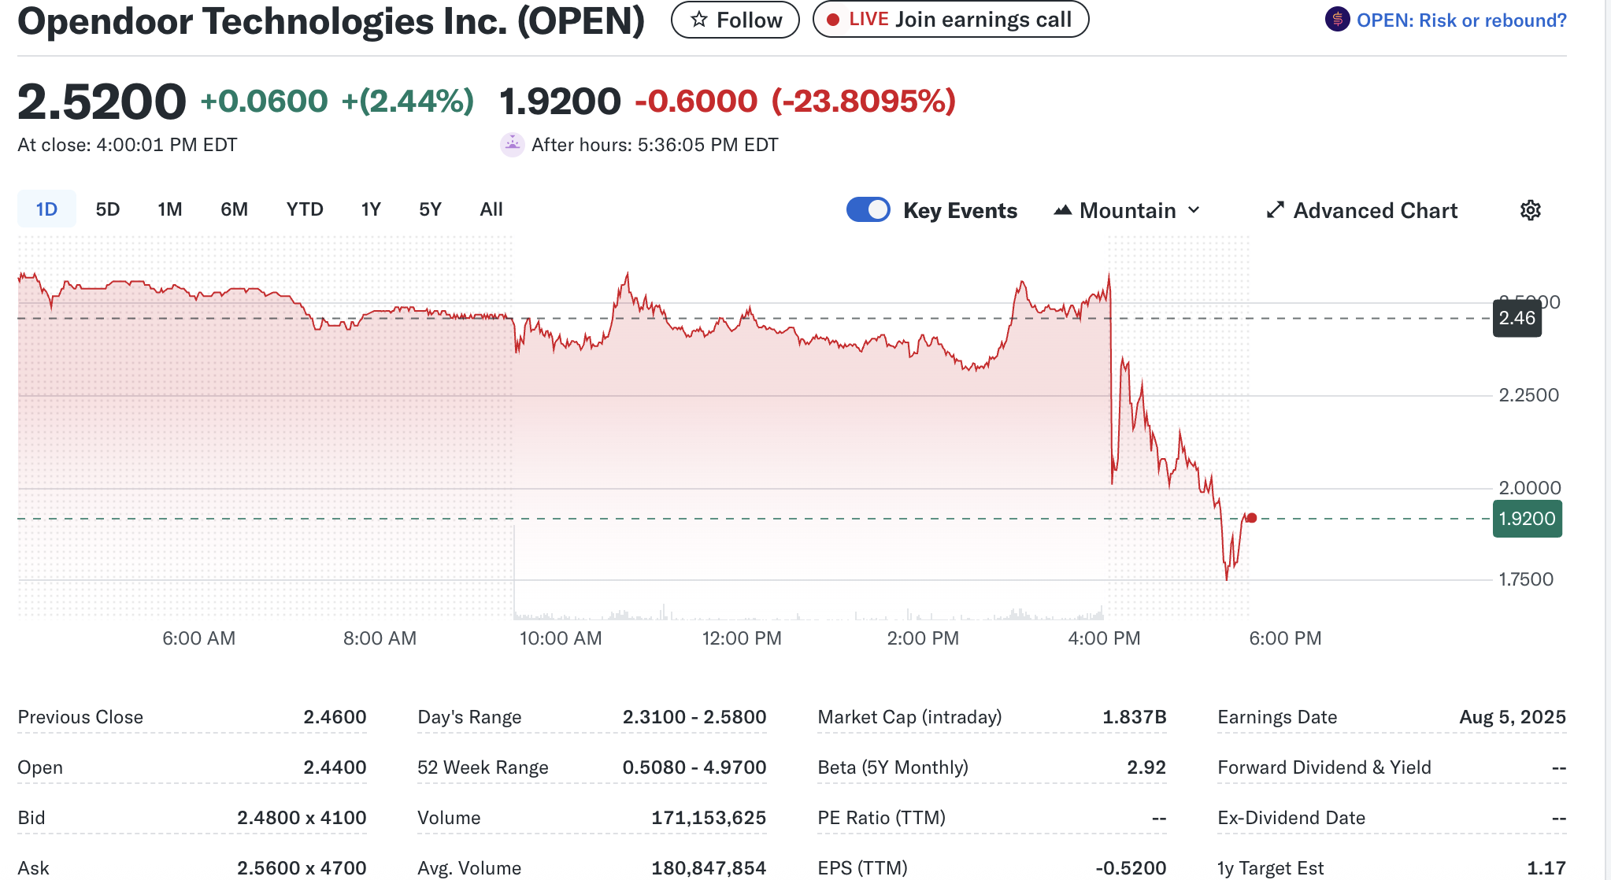Click the after hours moon icon
Screen dimensions: 1611x880
[513, 145]
